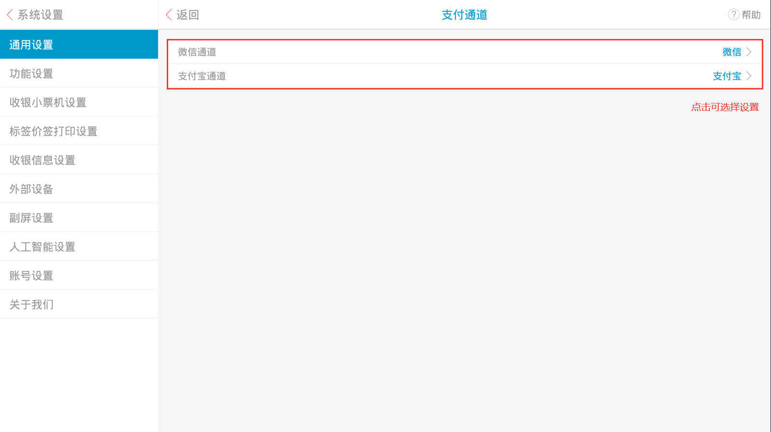Expand the 微信通道 row chevron arrow
Viewport: 771px width, 432px height.
[749, 52]
